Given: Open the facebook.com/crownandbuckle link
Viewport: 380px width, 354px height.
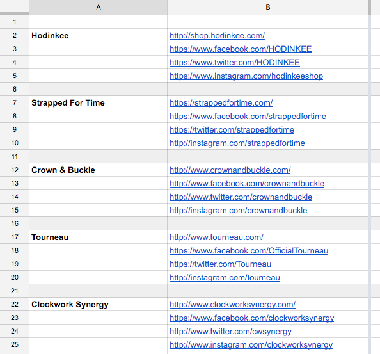Looking at the screenshot, I should [x=247, y=184].
